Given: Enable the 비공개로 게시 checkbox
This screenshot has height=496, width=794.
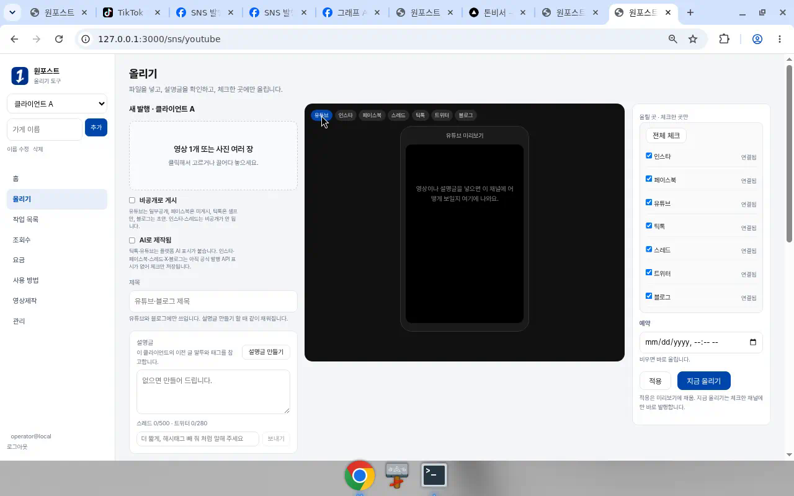Looking at the screenshot, I should click(132, 200).
